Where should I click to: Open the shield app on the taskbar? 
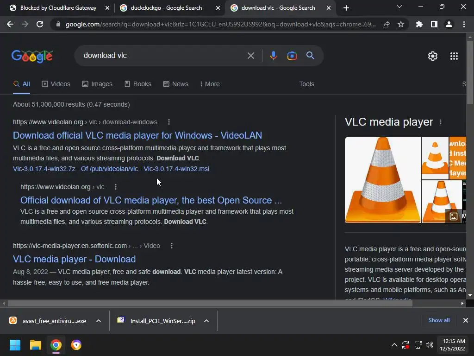point(76,345)
